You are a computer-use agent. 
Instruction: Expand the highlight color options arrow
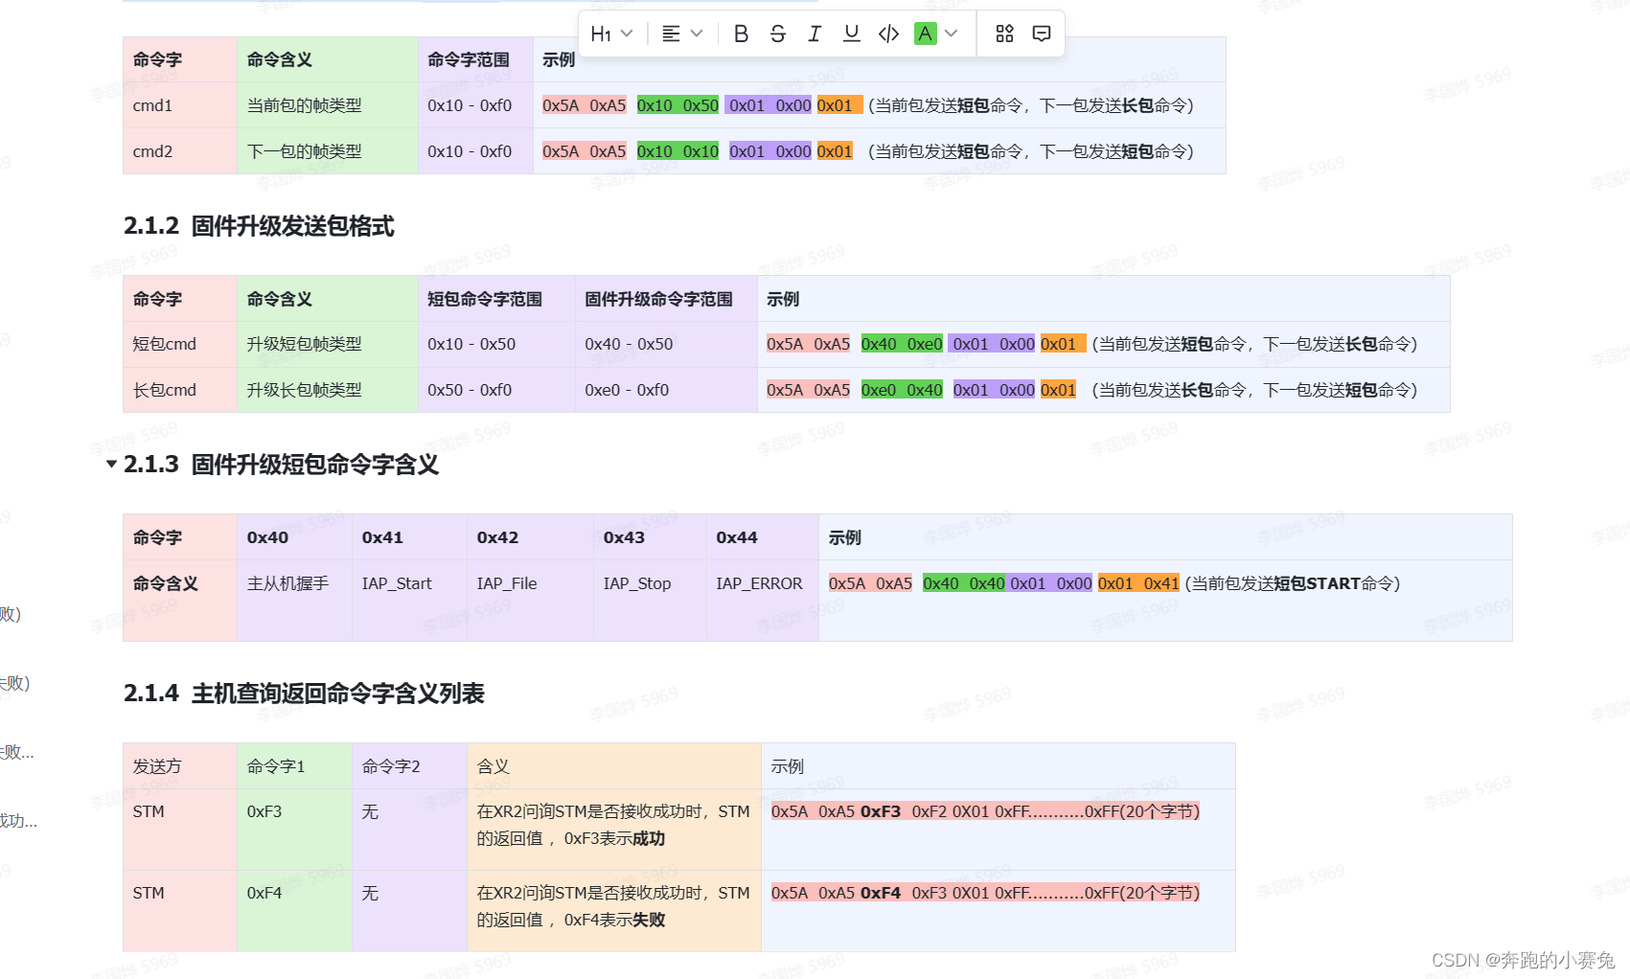pyautogui.click(x=951, y=34)
